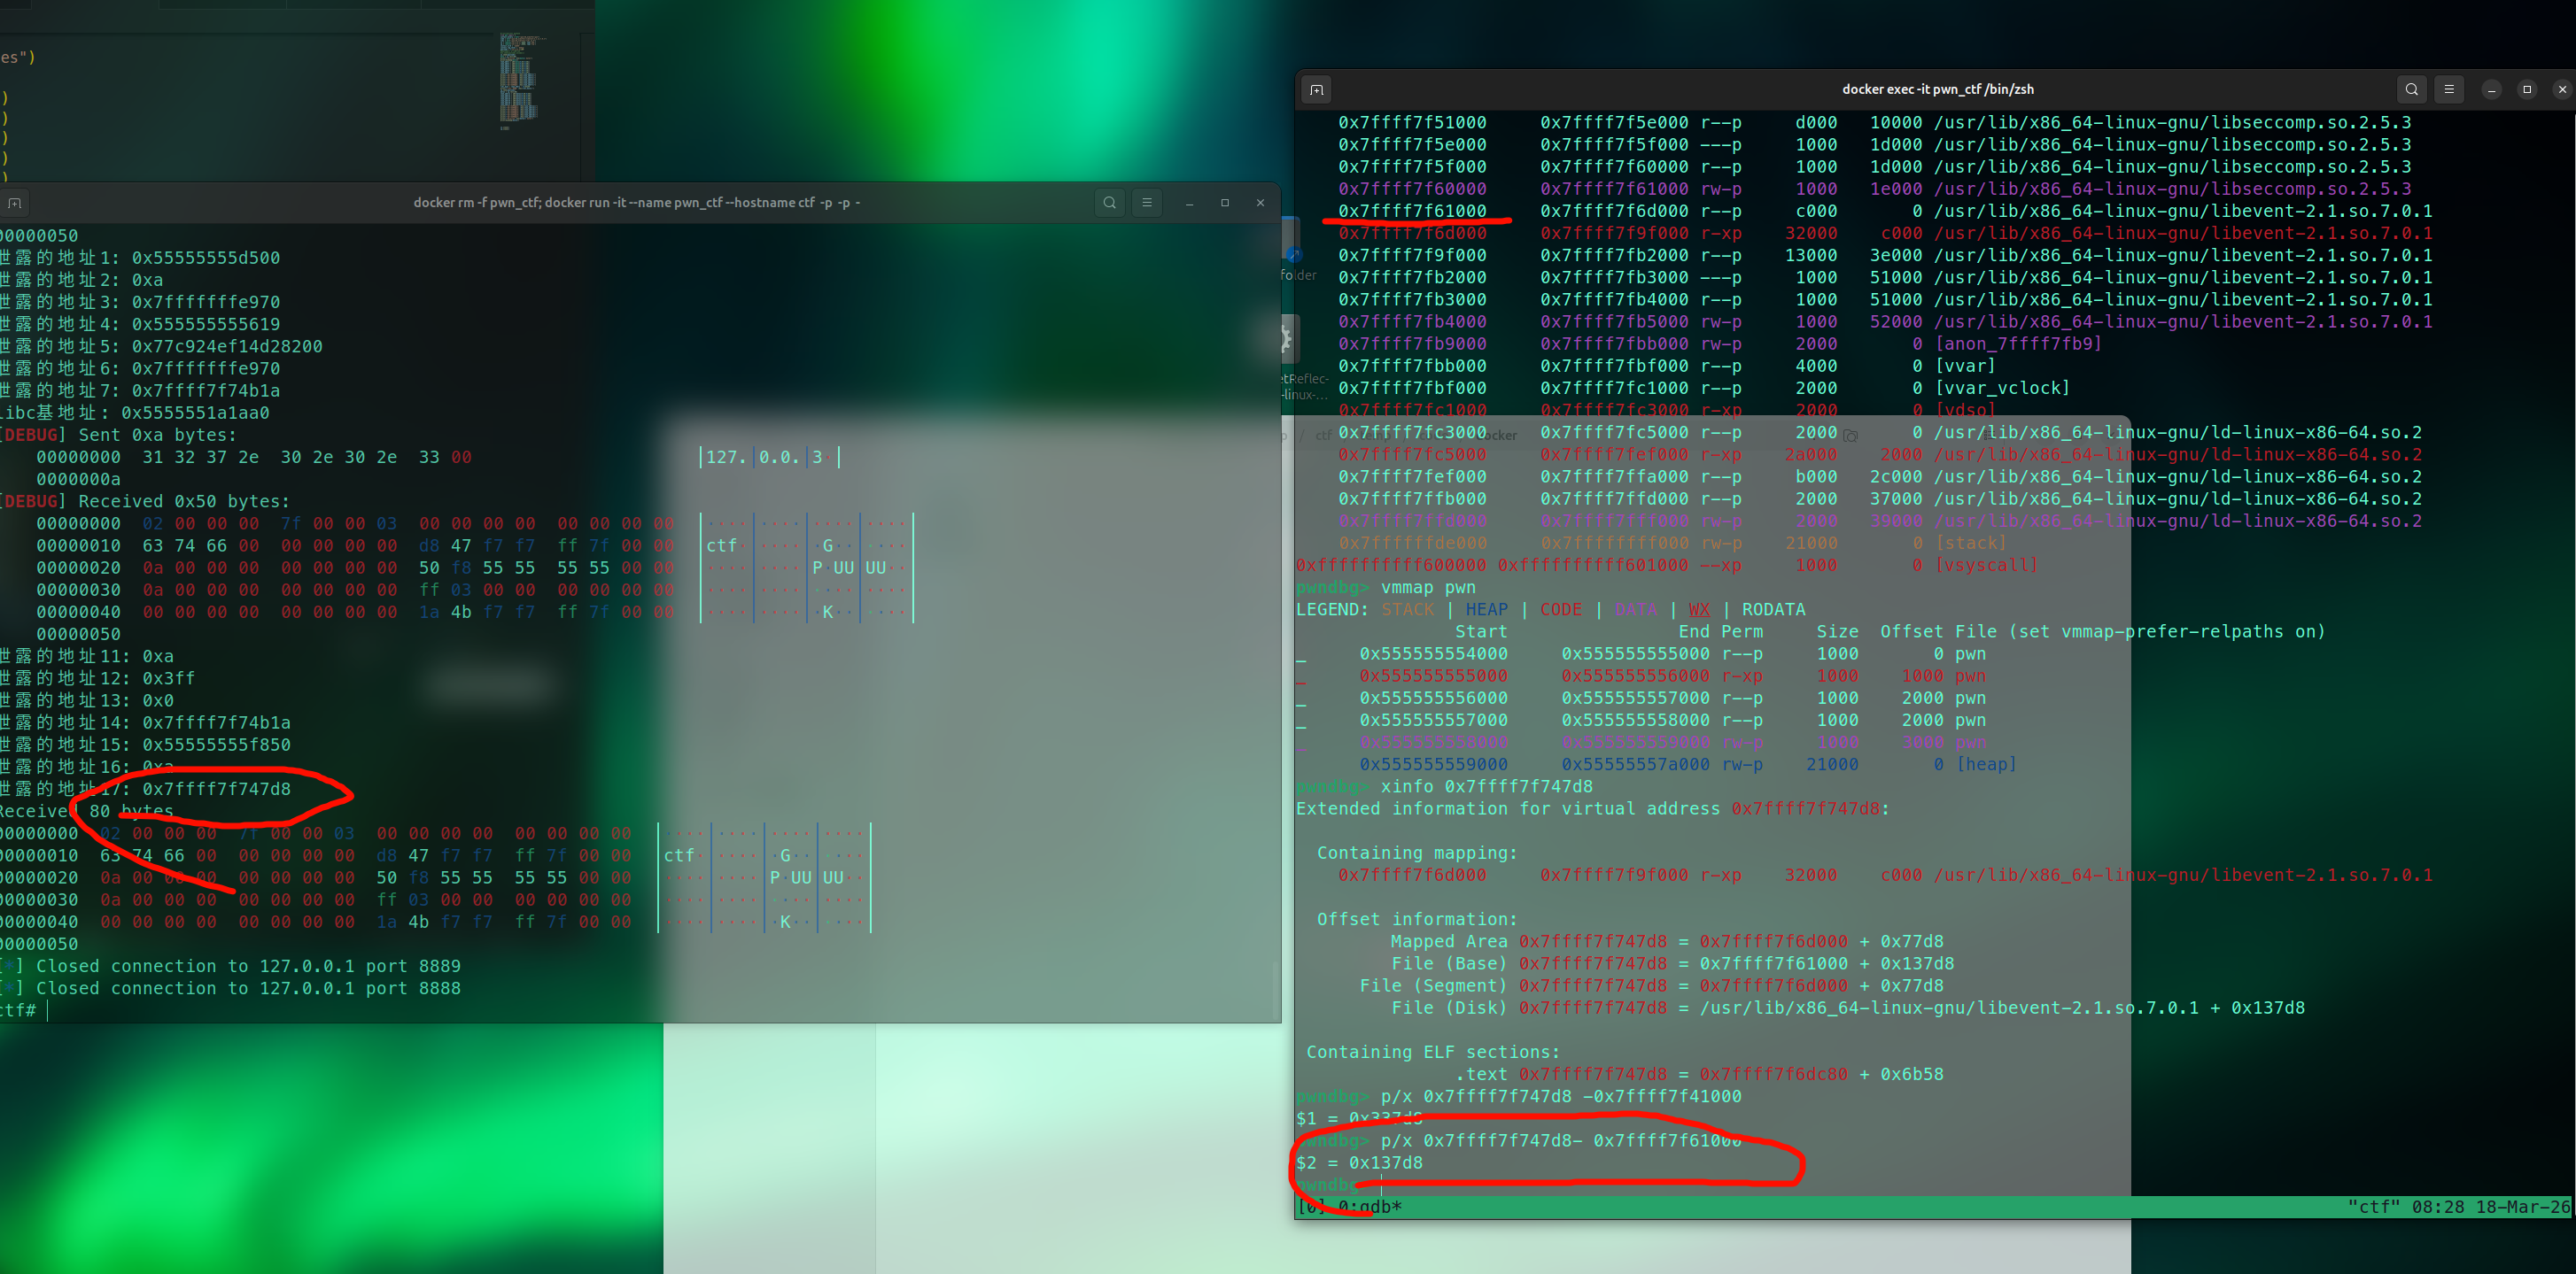2576x1274 pixels.
Task: Click the tmux clock '08:28 18-Mar-26'
Action: [2490, 1207]
